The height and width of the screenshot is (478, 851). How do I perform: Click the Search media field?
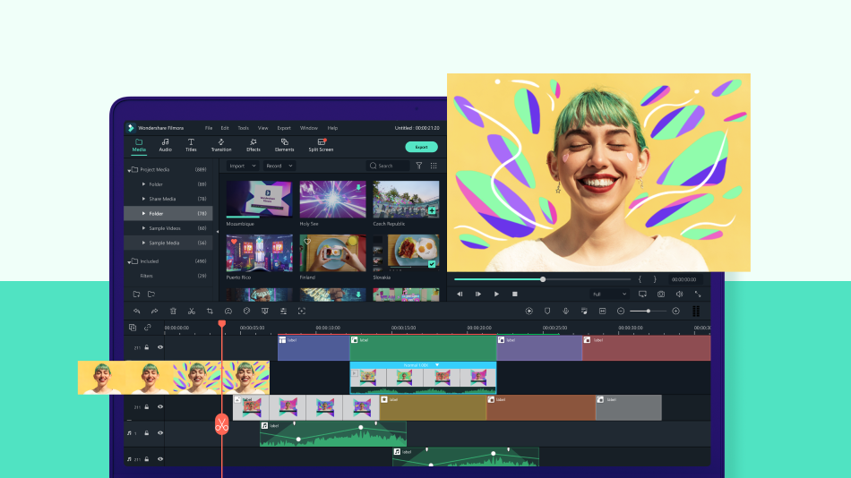pyautogui.click(x=388, y=166)
